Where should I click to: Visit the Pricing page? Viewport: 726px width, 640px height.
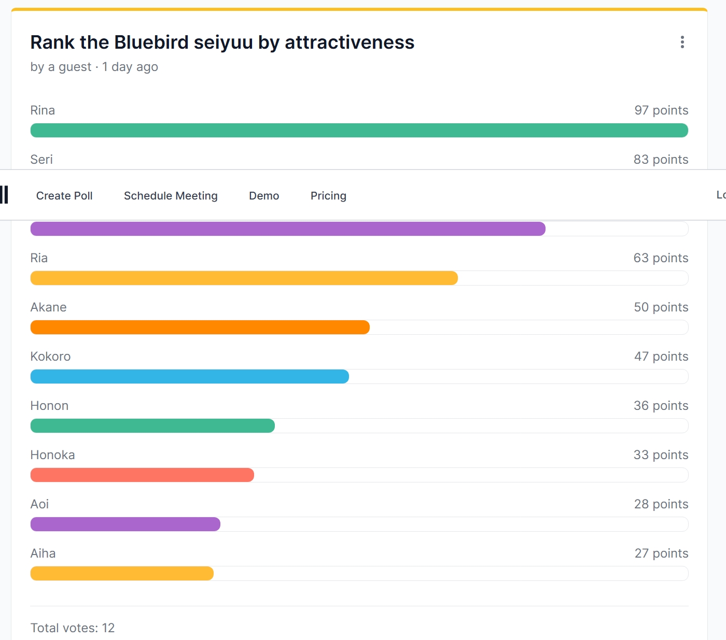coord(328,196)
